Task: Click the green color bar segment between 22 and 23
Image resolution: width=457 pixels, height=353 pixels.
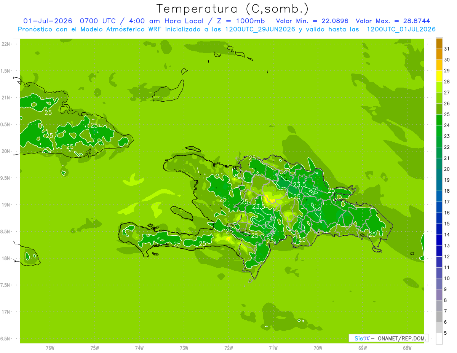Action: [x=439, y=142]
